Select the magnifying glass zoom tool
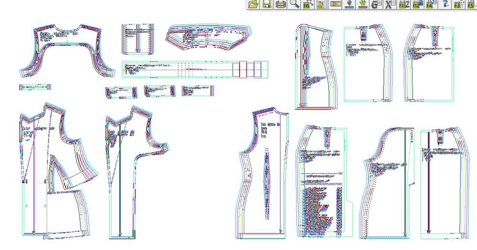477x250 pixels. [294, 4]
